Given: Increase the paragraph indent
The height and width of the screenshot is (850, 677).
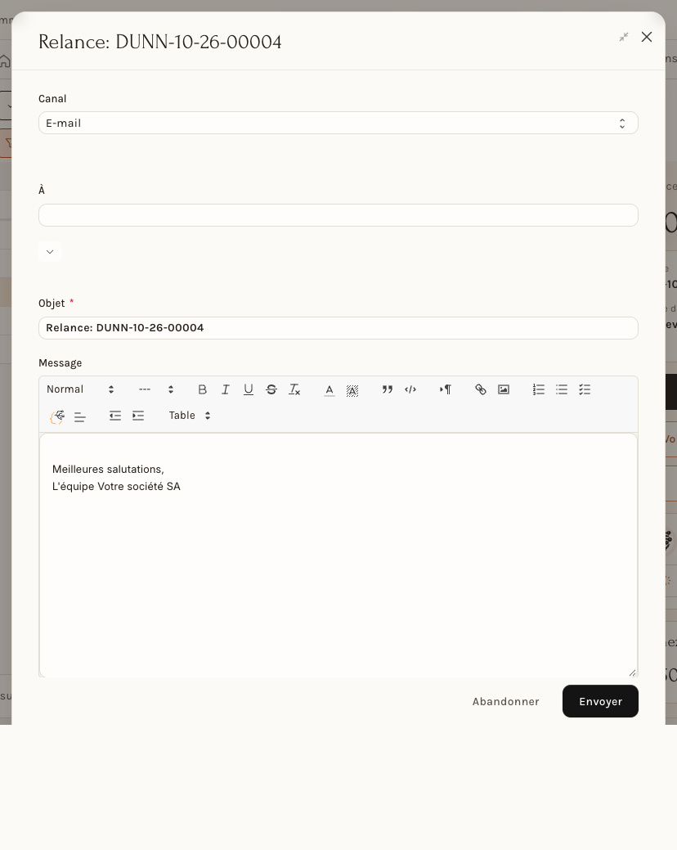Looking at the screenshot, I should tap(138, 416).
